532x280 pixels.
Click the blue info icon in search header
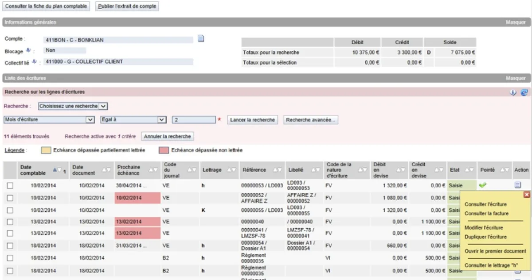click(x=514, y=92)
